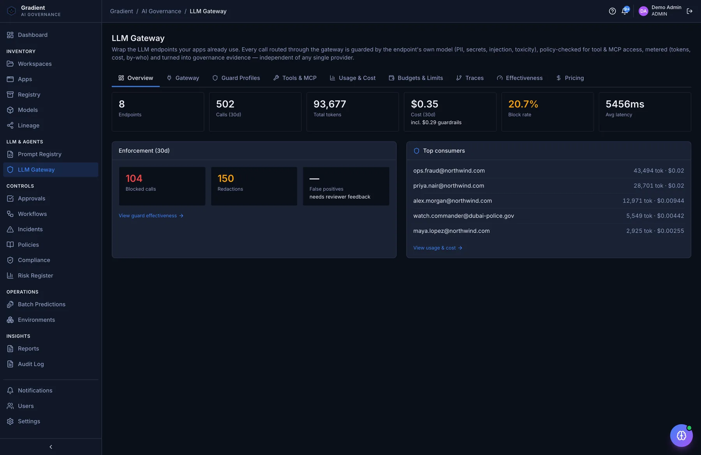Click the Reports document icon
This screenshot has height=455, width=701.
click(10, 349)
